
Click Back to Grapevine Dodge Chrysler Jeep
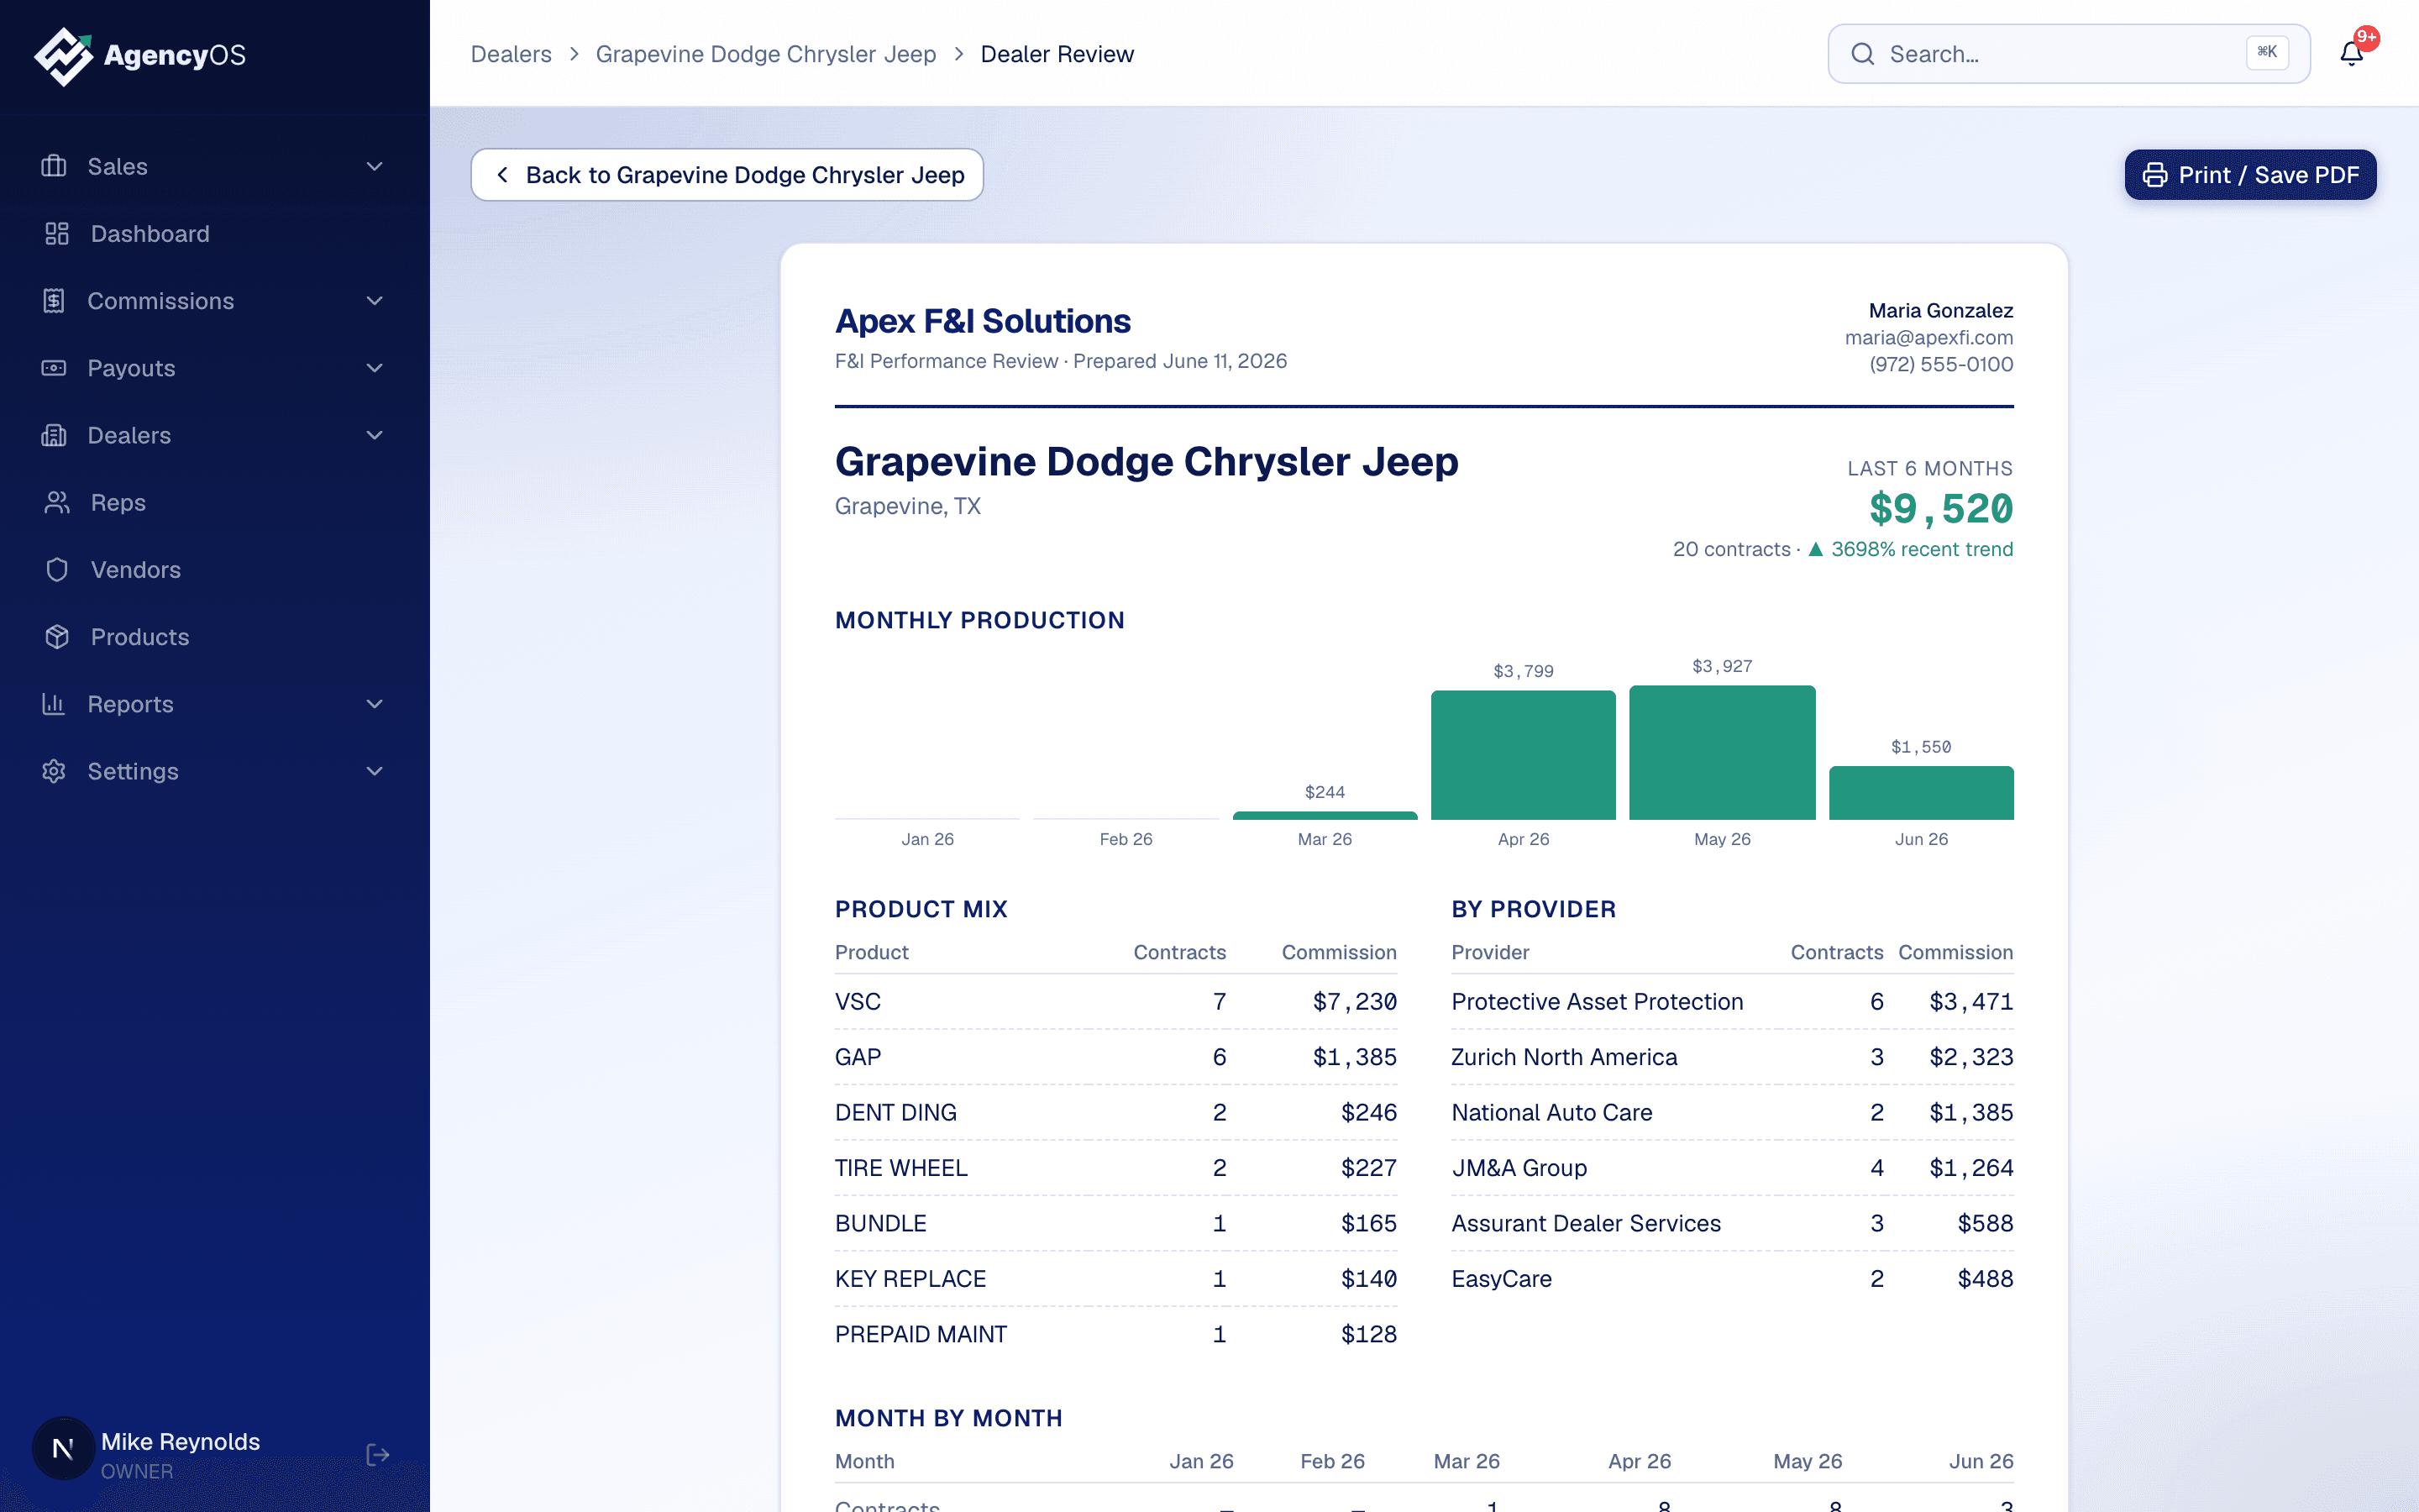point(727,175)
